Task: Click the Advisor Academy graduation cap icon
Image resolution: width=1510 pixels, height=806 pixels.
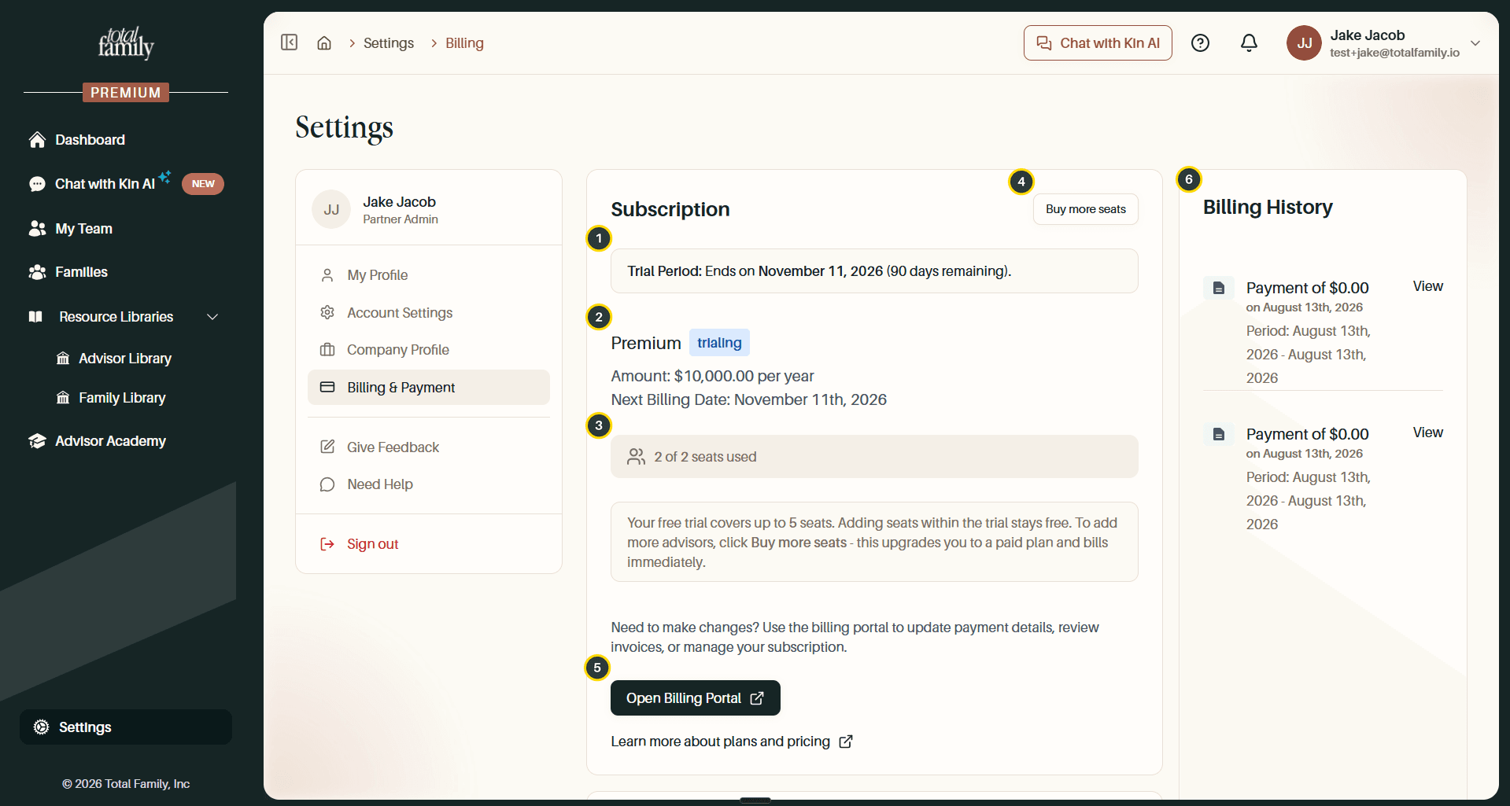Action: point(37,441)
